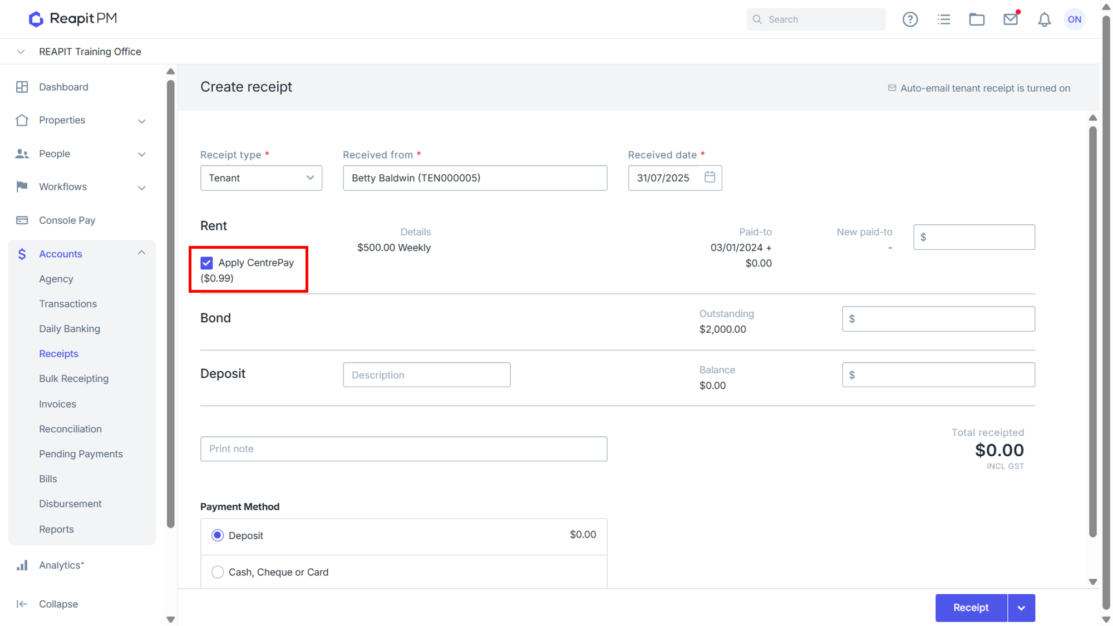The height and width of the screenshot is (626, 1113).
Task: Open the folder icon in header
Action: coord(977,19)
